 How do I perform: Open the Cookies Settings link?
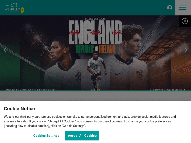[46, 136]
